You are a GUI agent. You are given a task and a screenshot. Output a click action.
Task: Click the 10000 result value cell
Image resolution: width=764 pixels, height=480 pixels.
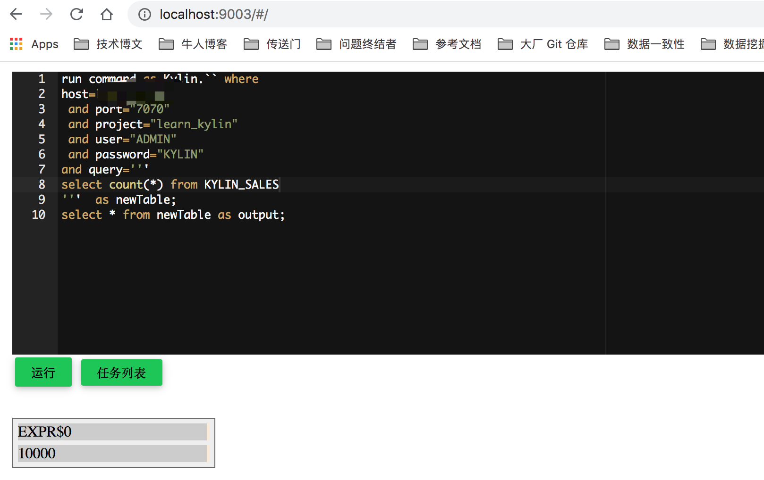coord(112,454)
